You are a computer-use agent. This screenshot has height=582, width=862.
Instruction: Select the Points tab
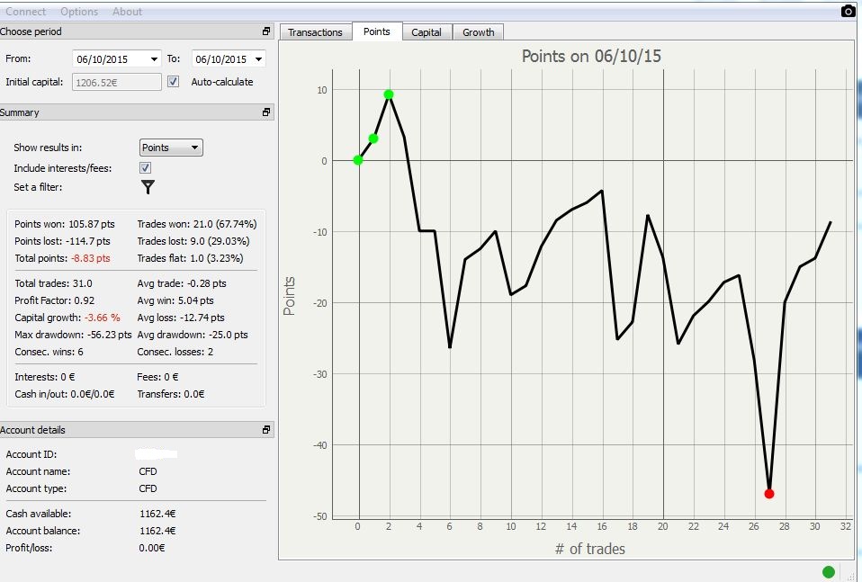[377, 31]
